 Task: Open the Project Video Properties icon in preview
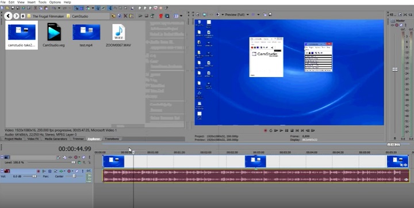click(198, 14)
